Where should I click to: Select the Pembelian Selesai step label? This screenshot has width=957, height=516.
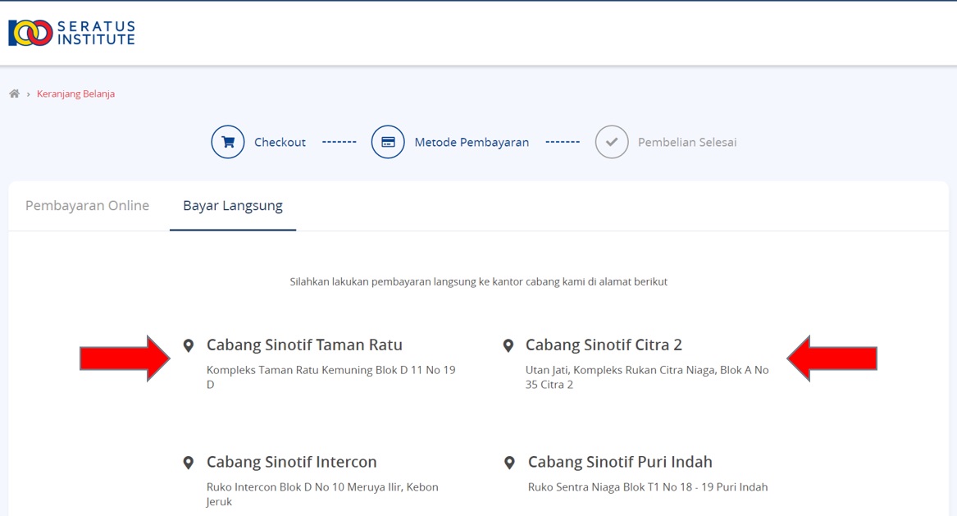[x=687, y=142]
